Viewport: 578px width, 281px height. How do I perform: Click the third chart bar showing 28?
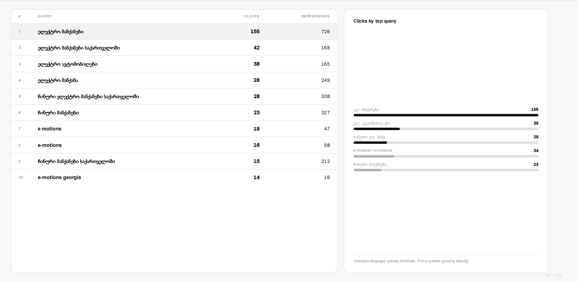point(446,143)
